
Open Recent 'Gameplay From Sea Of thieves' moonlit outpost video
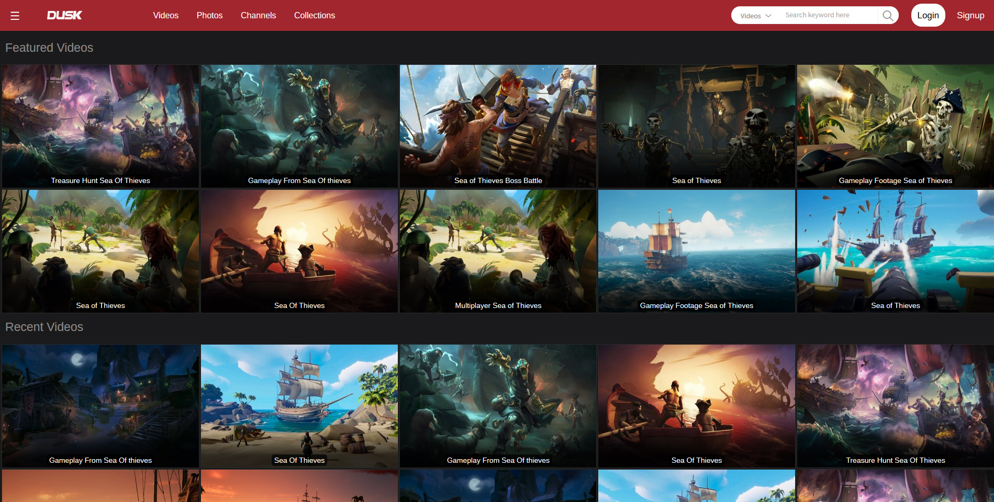pos(100,406)
